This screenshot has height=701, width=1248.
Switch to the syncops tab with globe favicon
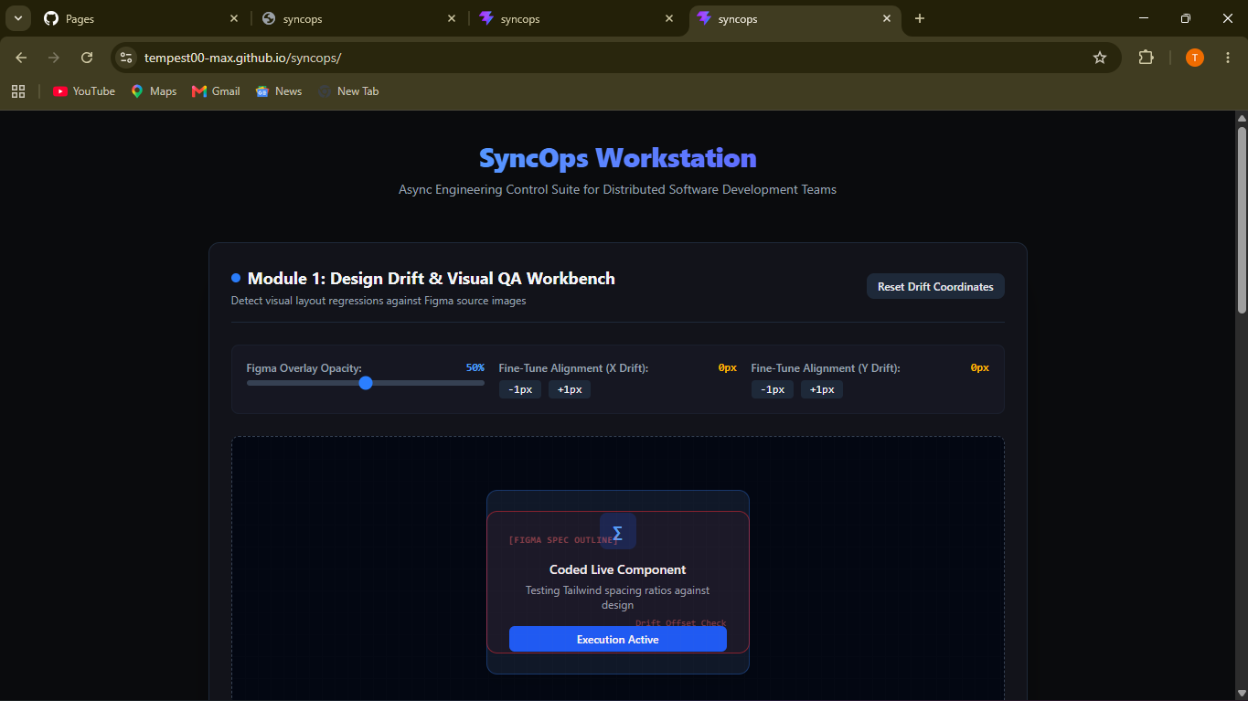pyautogui.click(x=360, y=18)
